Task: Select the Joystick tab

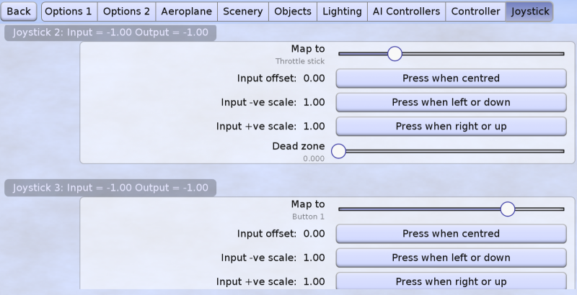Action: click(x=529, y=12)
